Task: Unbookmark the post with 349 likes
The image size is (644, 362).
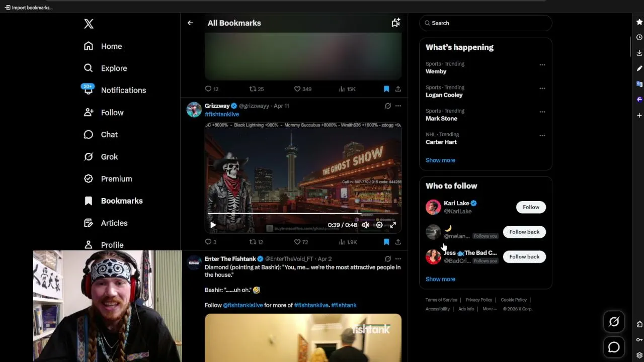Action: (386, 89)
